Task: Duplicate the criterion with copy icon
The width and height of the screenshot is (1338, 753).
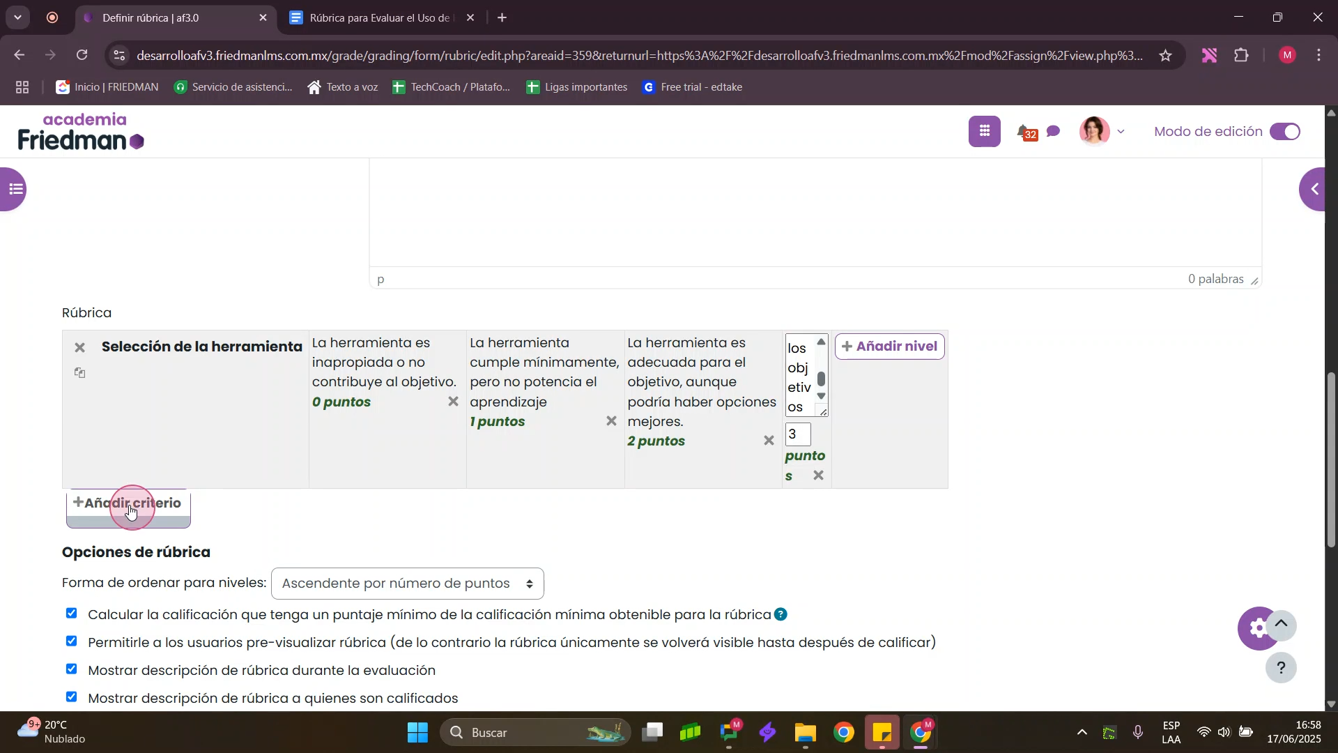Action: (80, 373)
